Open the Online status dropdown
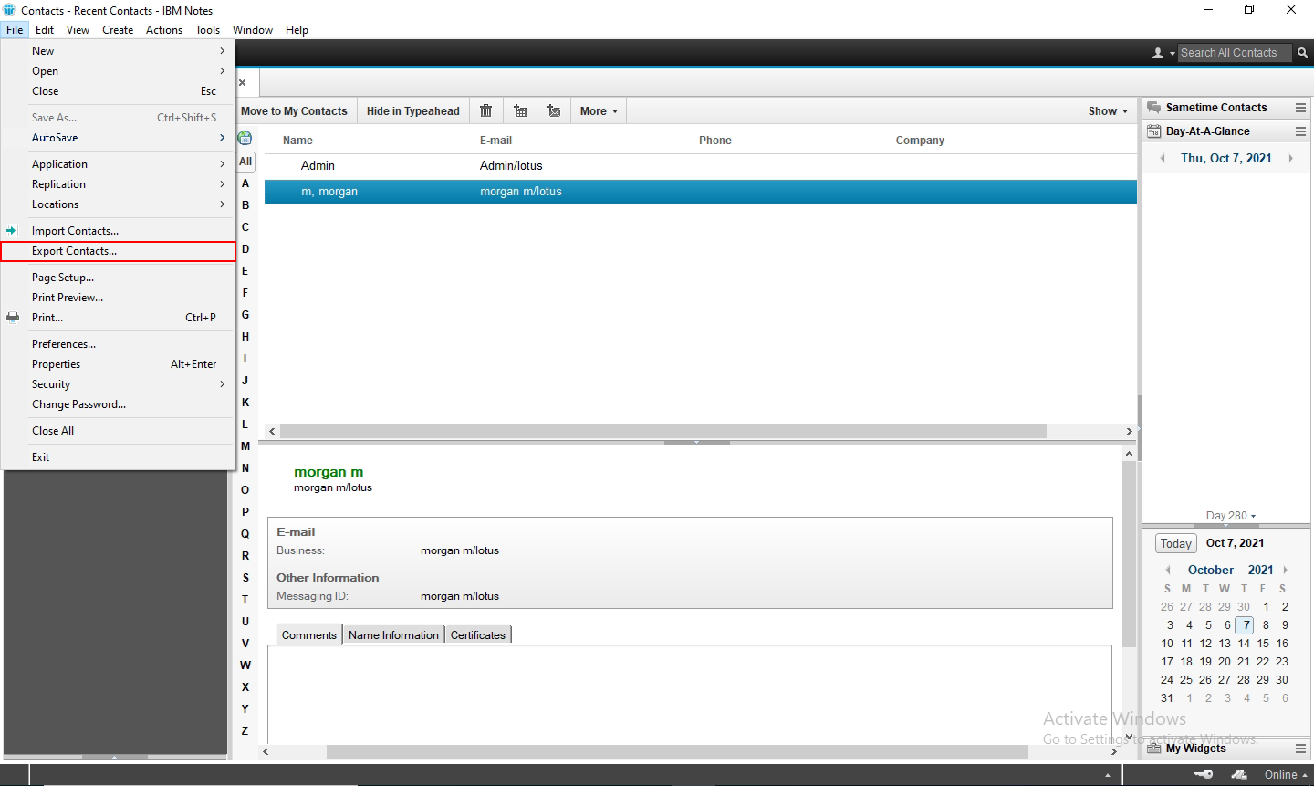Image resolution: width=1314 pixels, height=786 pixels. 1286,774
